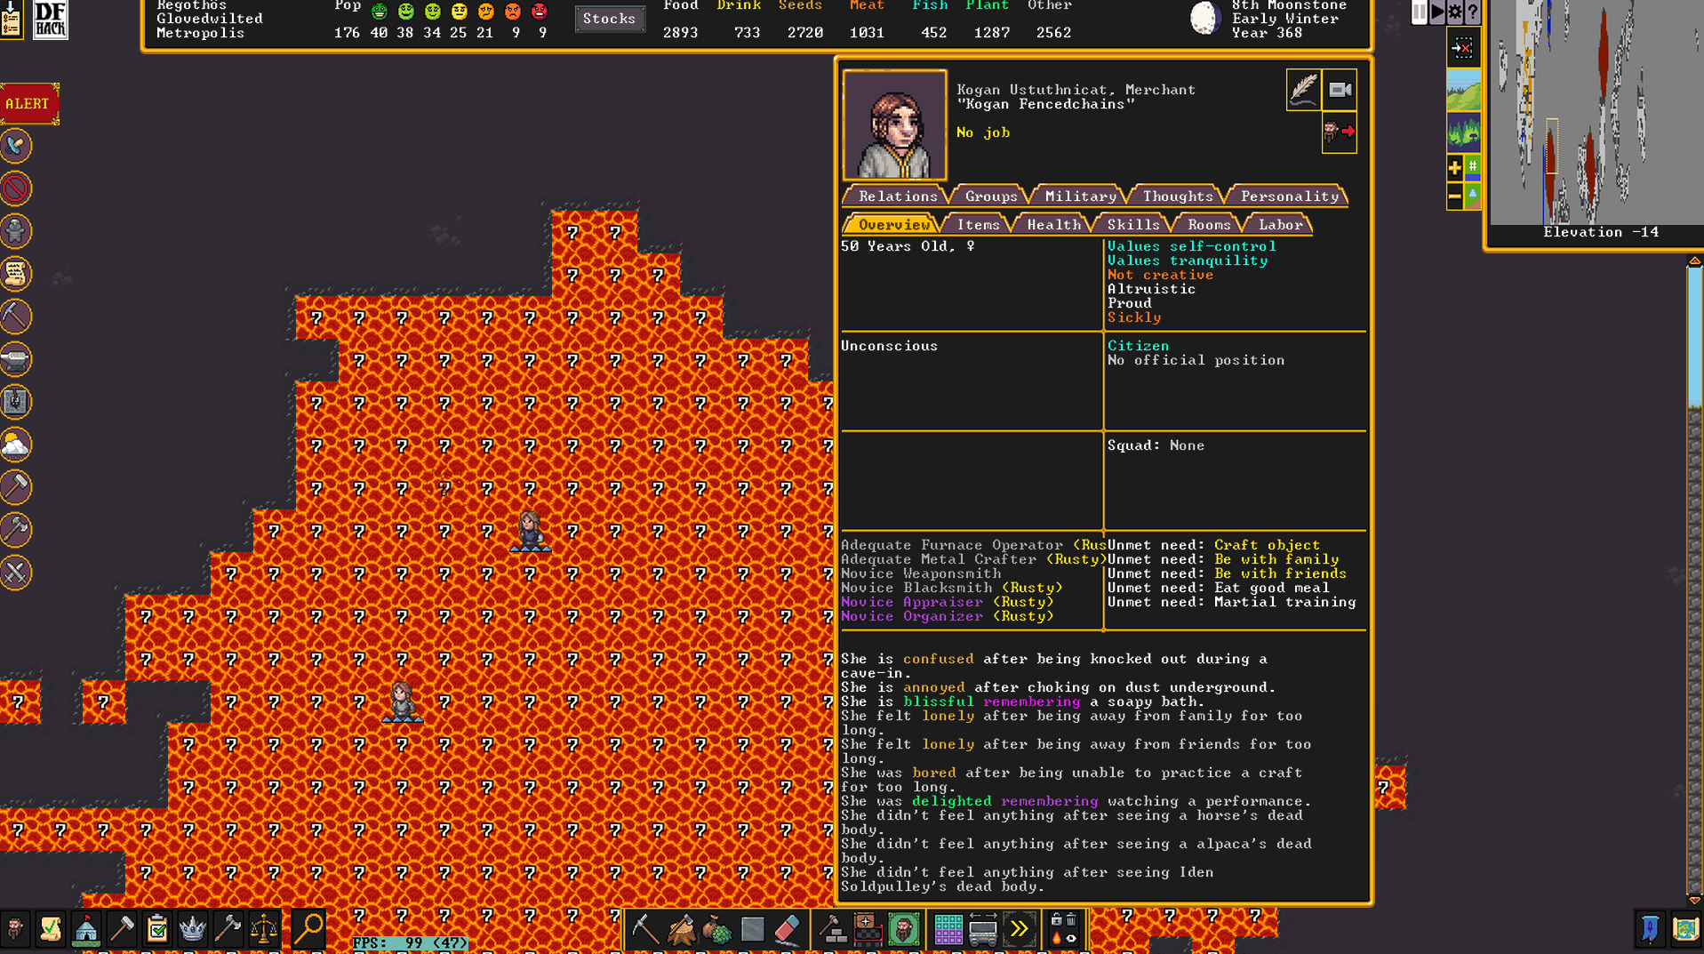The width and height of the screenshot is (1704, 954).
Task: Click the cloud weather icon in sidebar
Action: [16, 445]
